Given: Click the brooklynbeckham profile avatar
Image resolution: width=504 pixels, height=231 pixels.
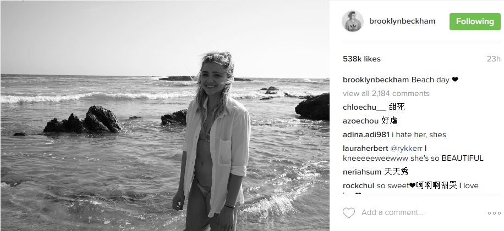Looking at the screenshot, I should click(x=353, y=21).
